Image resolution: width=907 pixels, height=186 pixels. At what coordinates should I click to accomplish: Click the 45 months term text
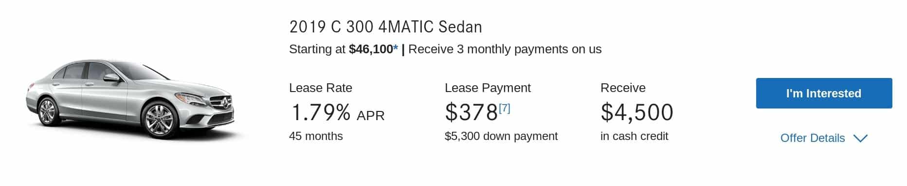(316, 136)
